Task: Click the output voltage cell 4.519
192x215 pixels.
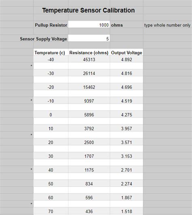Action: pyautogui.click(x=126, y=101)
